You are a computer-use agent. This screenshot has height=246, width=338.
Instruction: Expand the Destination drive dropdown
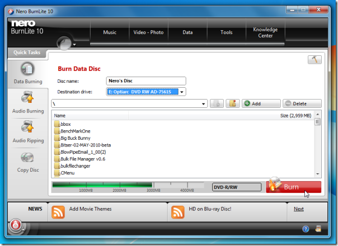coord(182,92)
